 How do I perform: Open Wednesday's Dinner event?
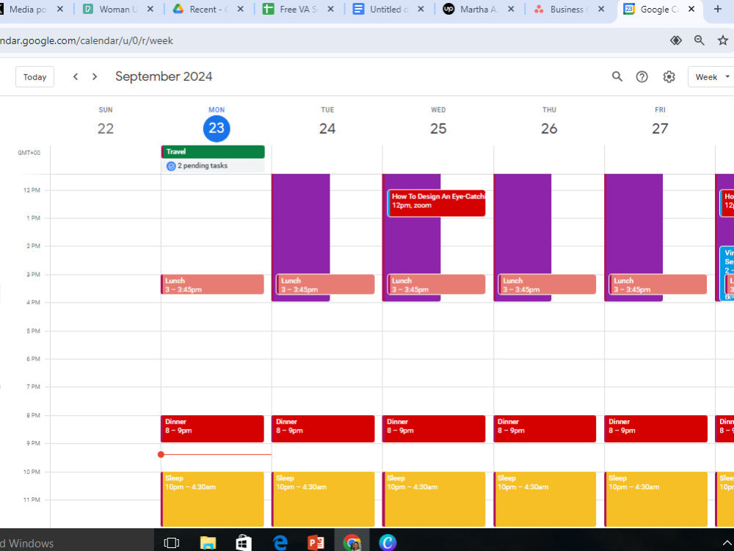[x=434, y=429]
